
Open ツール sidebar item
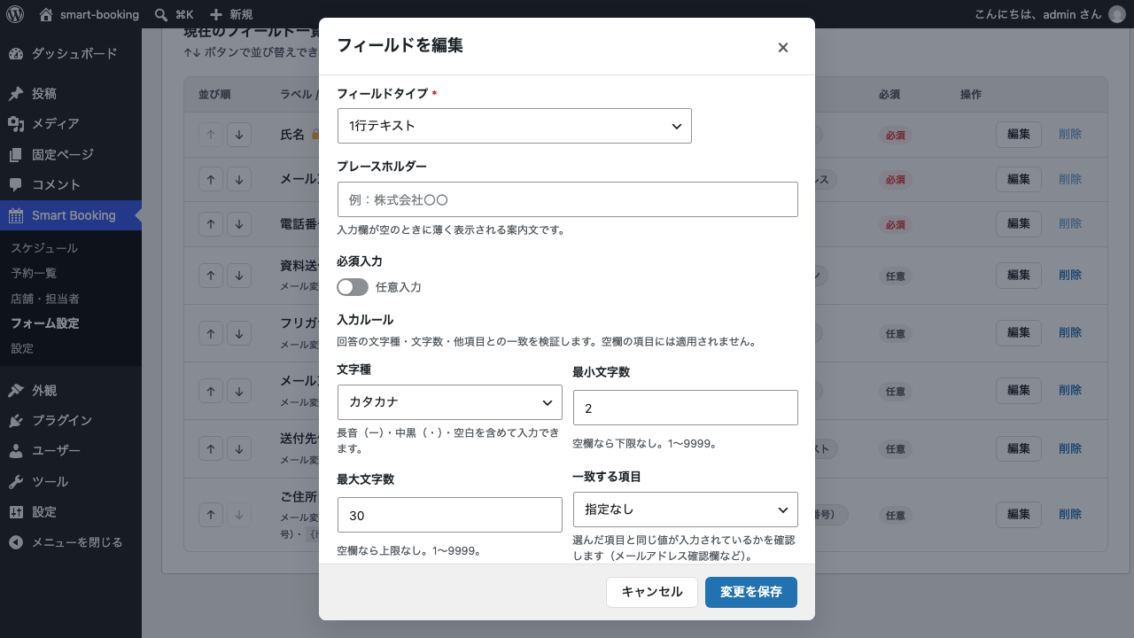71,481
